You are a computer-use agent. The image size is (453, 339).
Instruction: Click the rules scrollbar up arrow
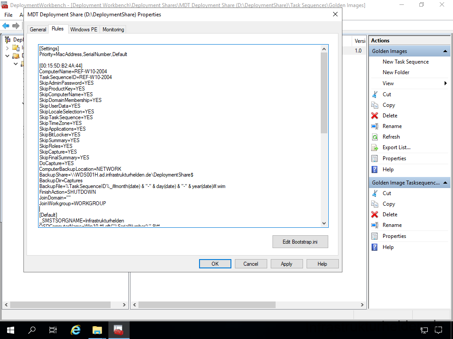pyautogui.click(x=324, y=49)
